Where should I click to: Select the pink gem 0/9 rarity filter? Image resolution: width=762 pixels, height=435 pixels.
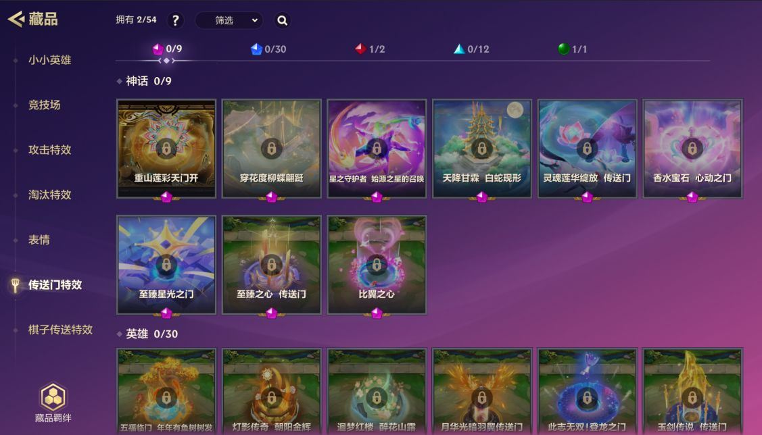(x=167, y=49)
